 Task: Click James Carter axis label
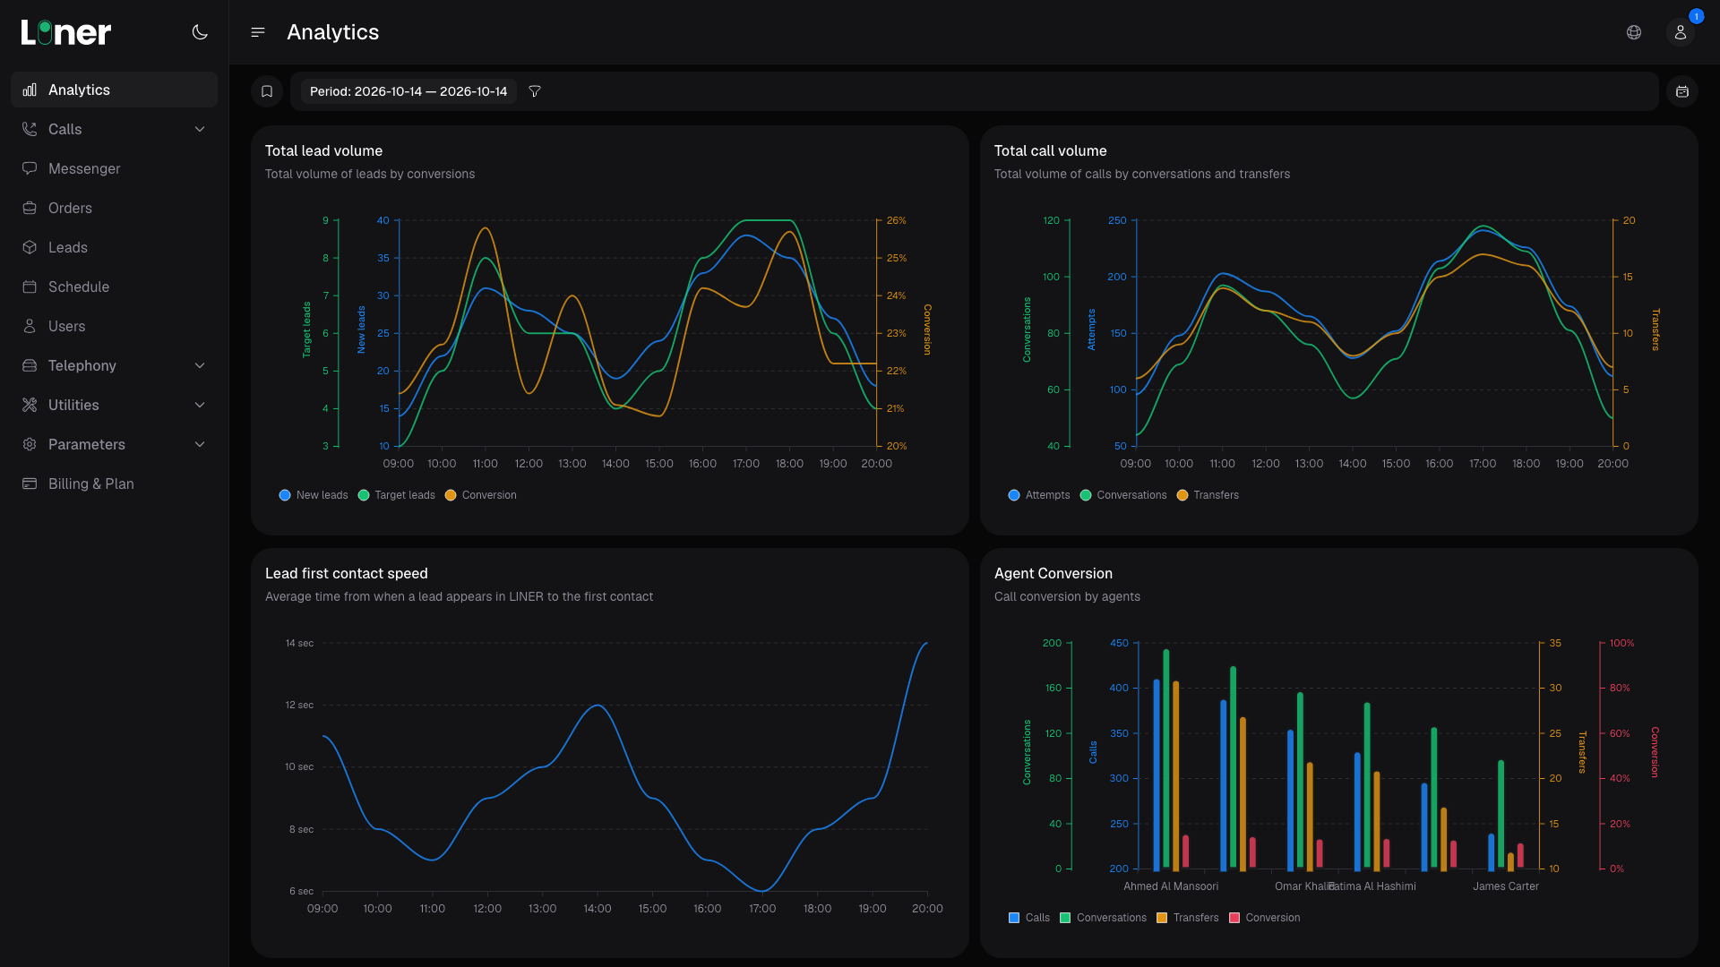[x=1506, y=886]
